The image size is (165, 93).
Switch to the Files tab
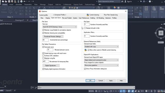click(42, 18)
